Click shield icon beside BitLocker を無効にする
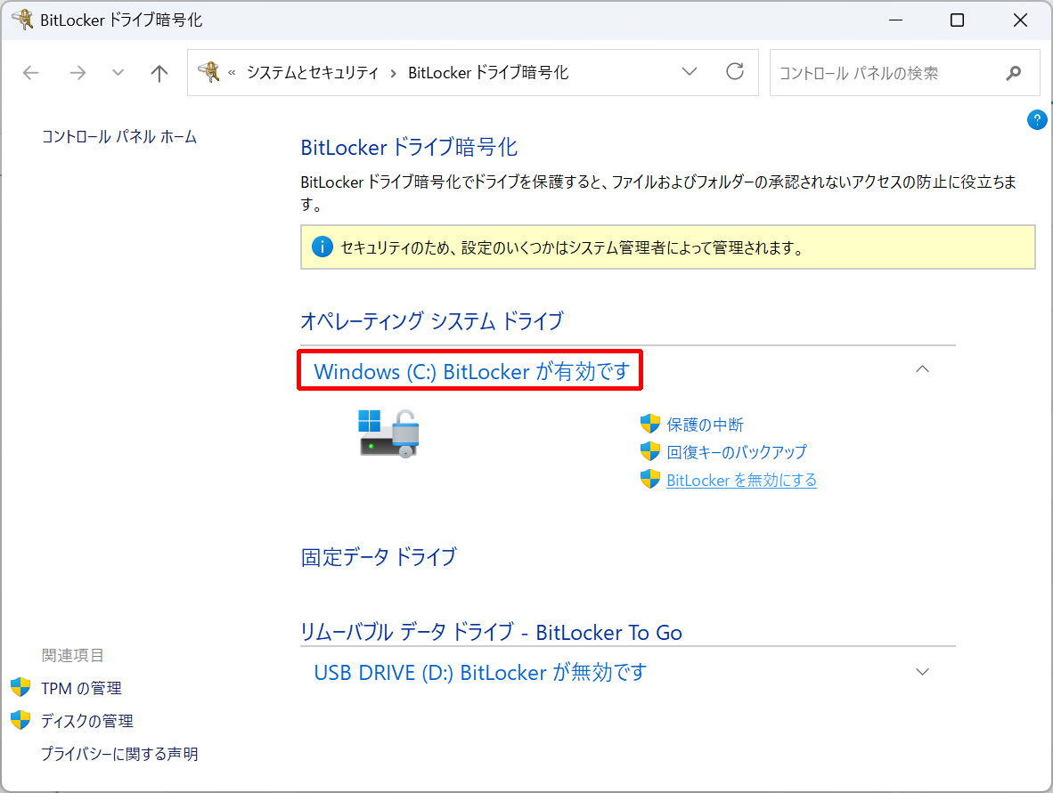The height and width of the screenshot is (793, 1053). (x=650, y=479)
